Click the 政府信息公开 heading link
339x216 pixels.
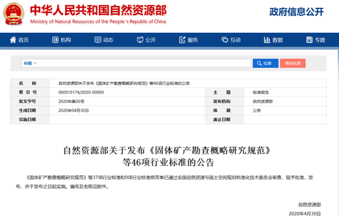tap(296, 12)
